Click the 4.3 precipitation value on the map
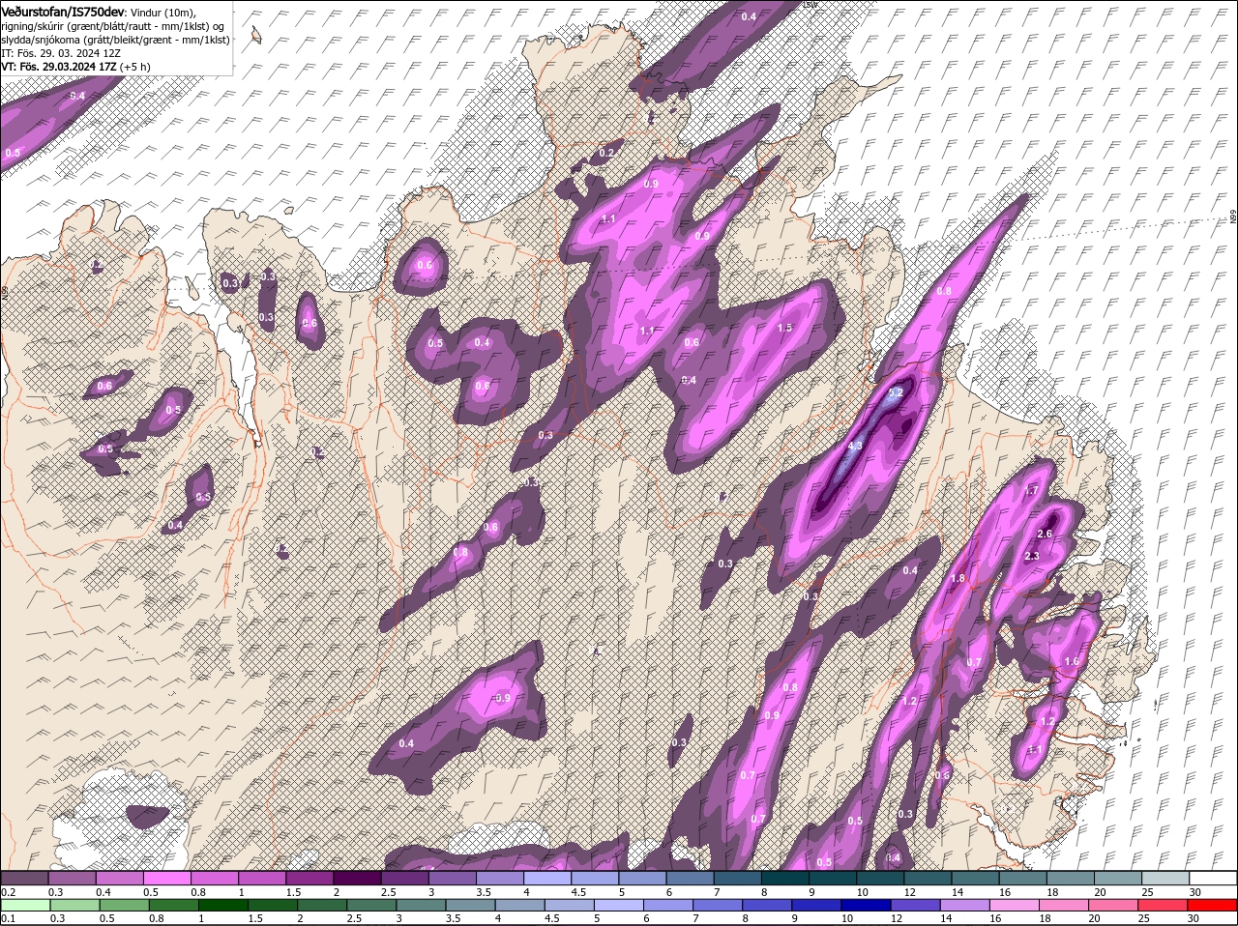This screenshot has width=1238, height=926. (x=855, y=447)
